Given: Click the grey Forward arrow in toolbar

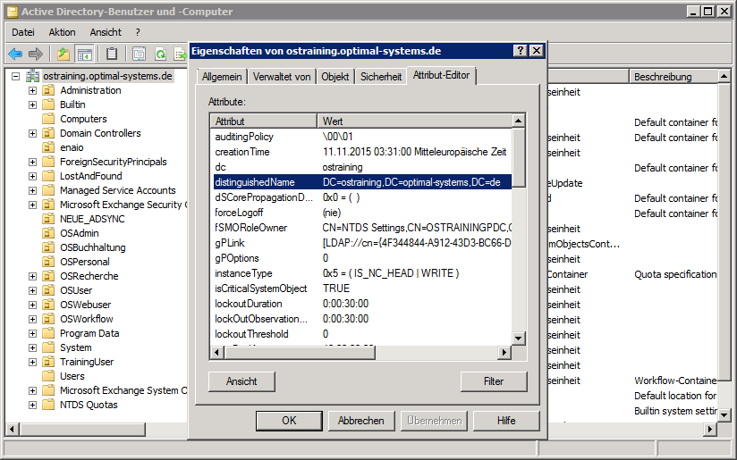Looking at the screenshot, I should pos(36,54).
